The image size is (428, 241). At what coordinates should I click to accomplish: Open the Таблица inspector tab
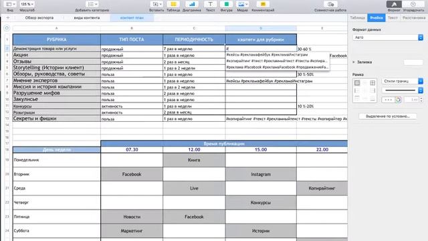pyautogui.click(x=357, y=18)
